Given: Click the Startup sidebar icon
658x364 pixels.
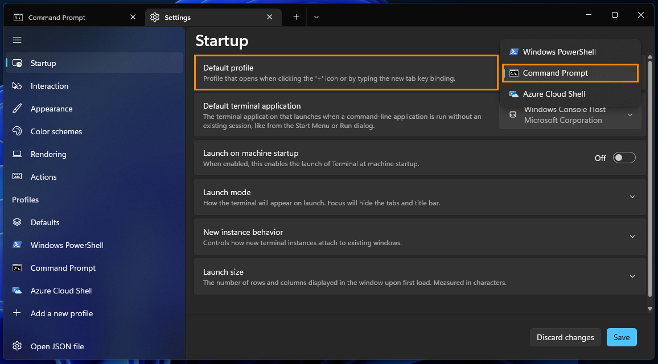Looking at the screenshot, I should [x=17, y=63].
